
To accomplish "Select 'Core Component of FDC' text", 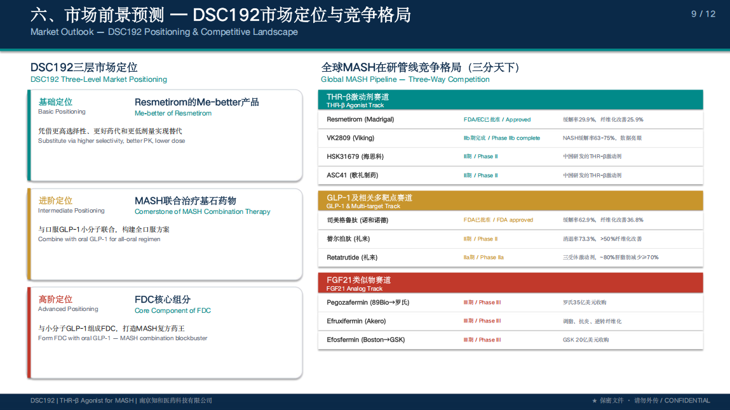I will click(173, 310).
